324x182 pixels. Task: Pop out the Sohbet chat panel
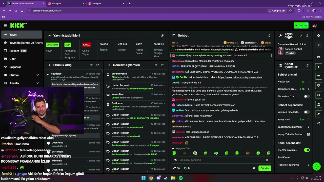[x=269, y=36]
